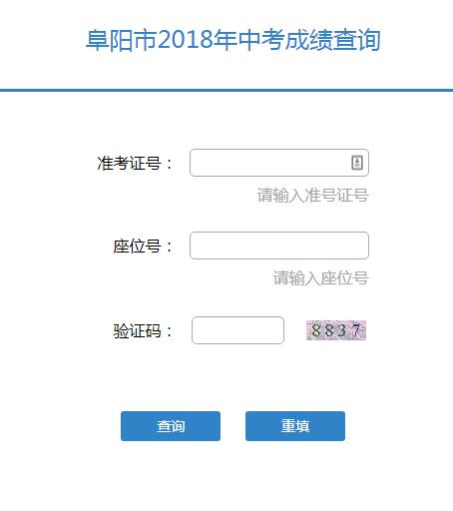The width and height of the screenshot is (453, 511).
Task: Focus the 准考证号 text input
Action: click(279, 163)
